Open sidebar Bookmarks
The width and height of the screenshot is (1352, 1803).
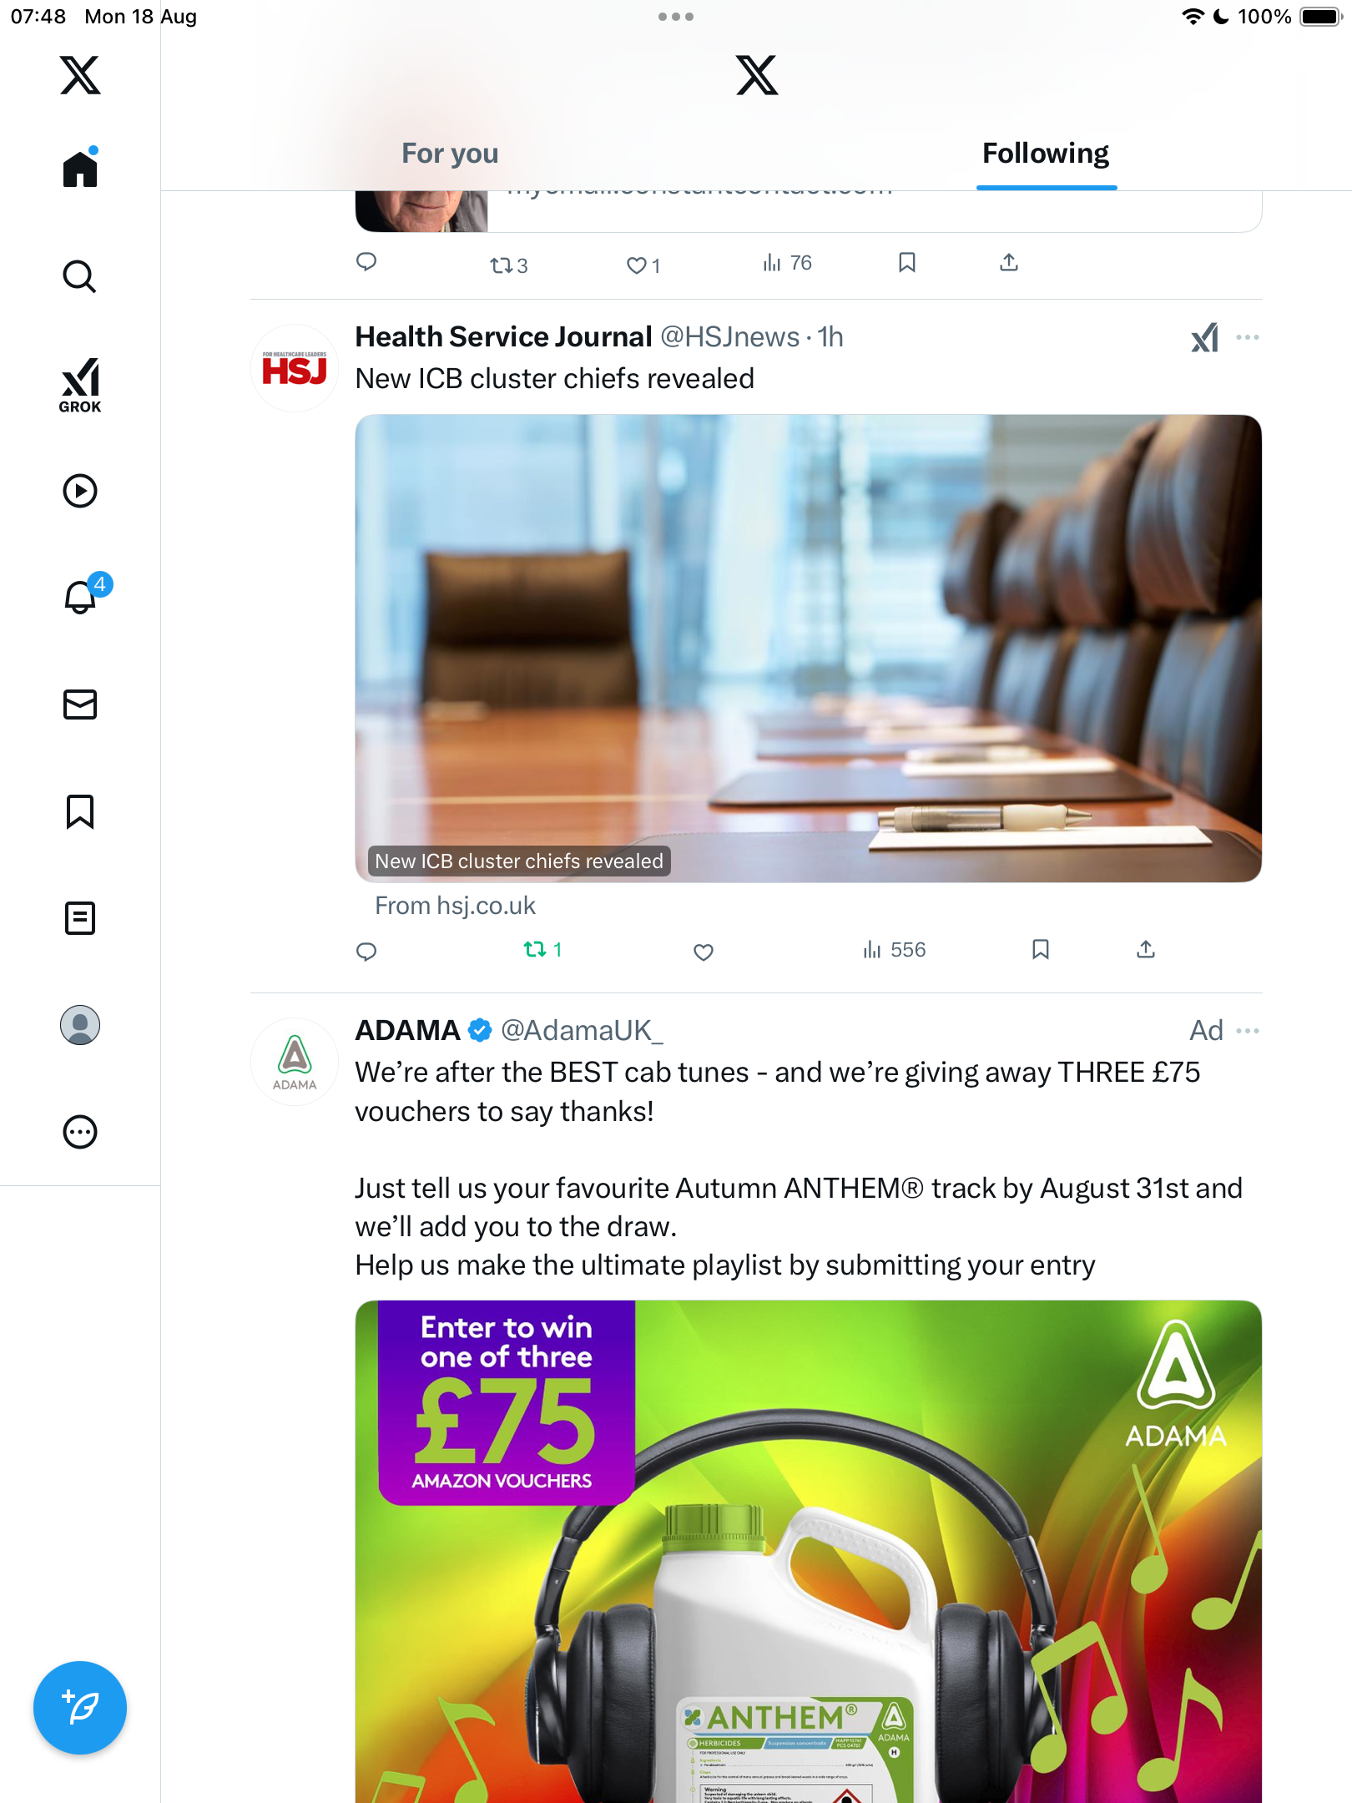tap(80, 811)
